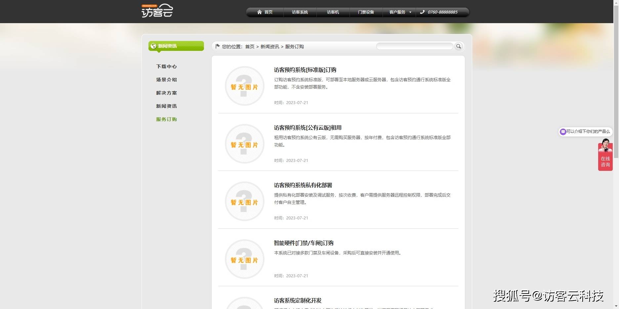Click the chat bubble 可以介绍下你们的产品么
Screen dimensions: 619x309
585,132
